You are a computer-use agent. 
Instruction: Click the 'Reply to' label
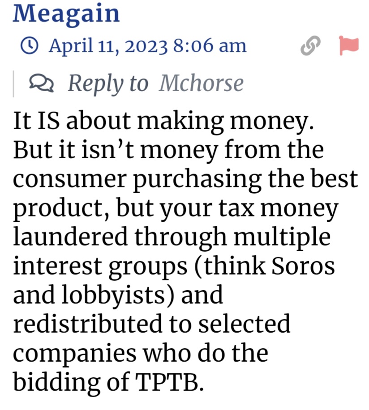107,83
